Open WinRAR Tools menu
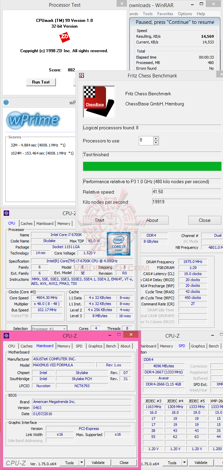The width and height of the screenshot is (223, 470). coord(148,14)
